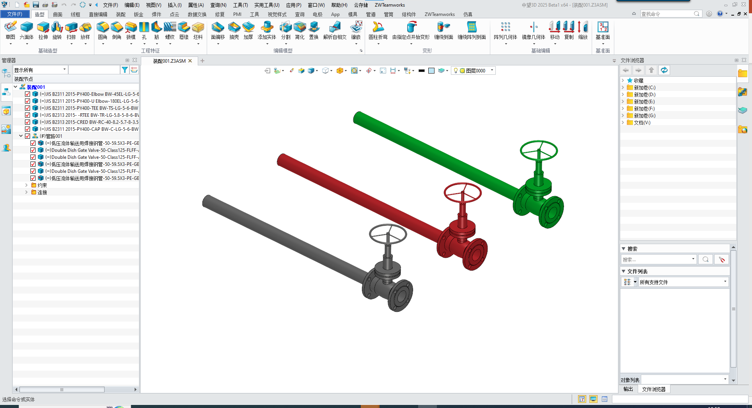
Task: Open the 视图(V) menu
Action: 153,5
